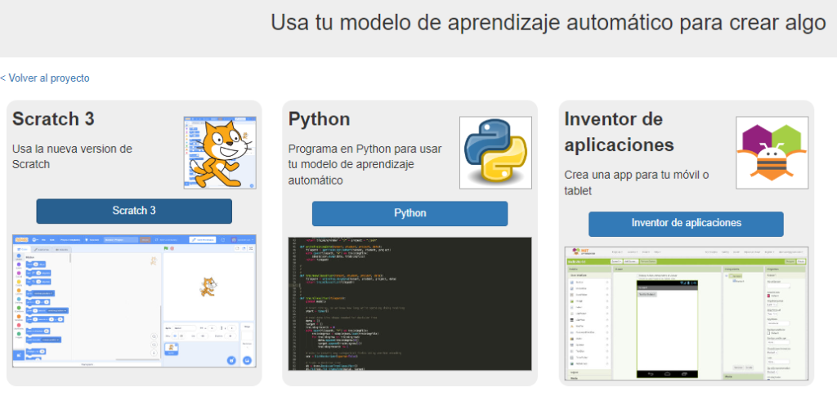Click the 'Usa la nueva version de Scratch' text

point(72,156)
